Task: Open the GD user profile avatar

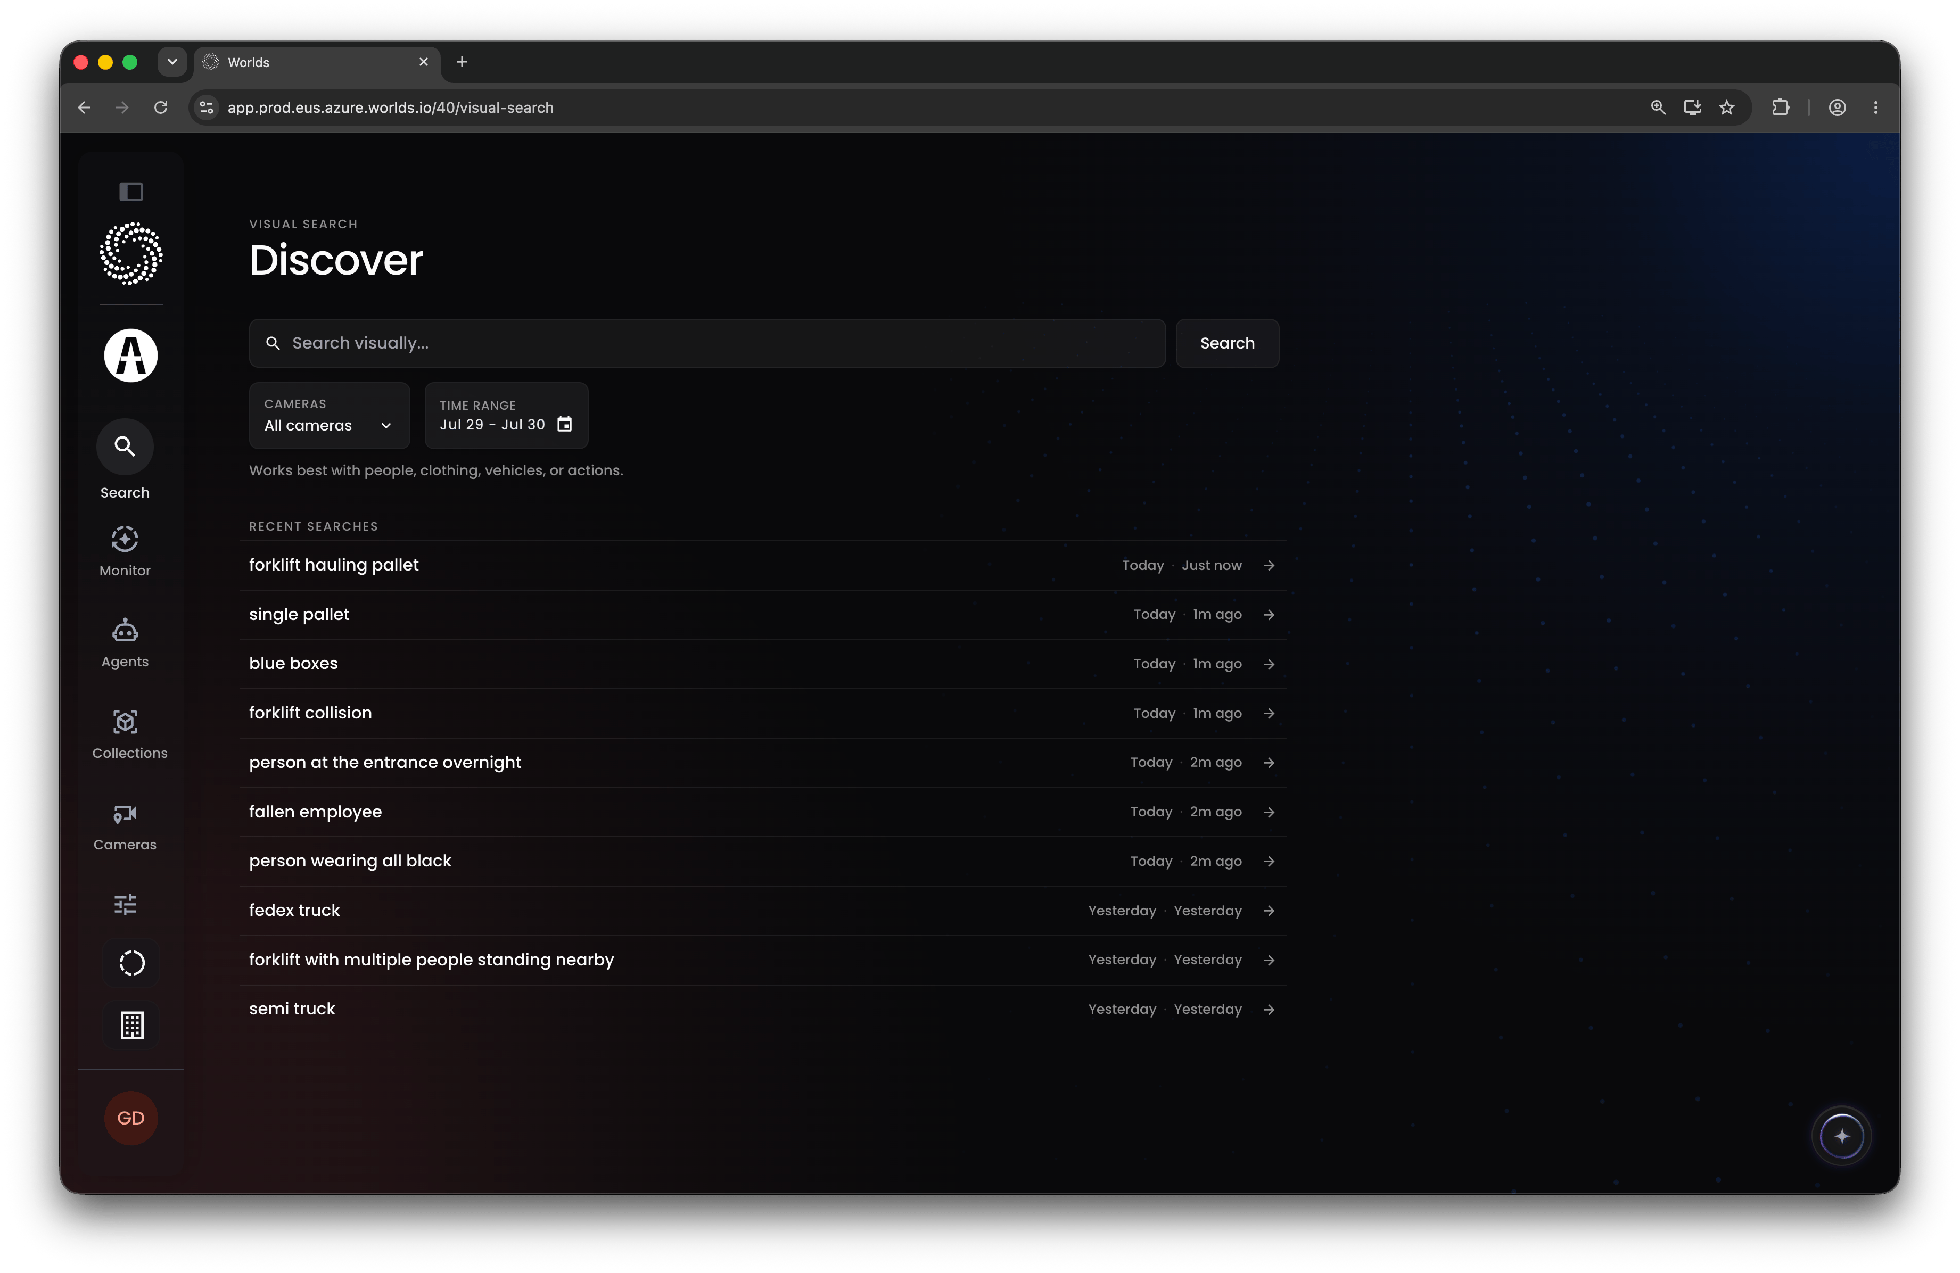Action: pyautogui.click(x=131, y=1118)
